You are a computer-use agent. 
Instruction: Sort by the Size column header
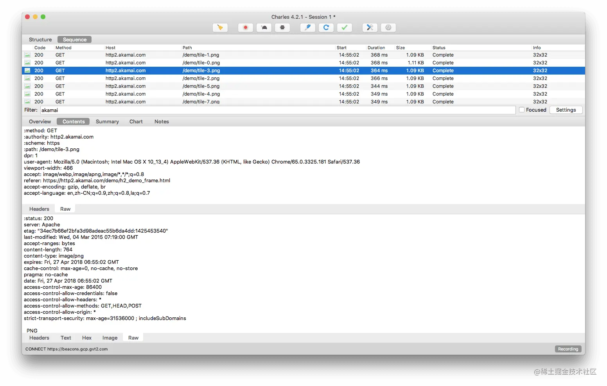coord(400,48)
